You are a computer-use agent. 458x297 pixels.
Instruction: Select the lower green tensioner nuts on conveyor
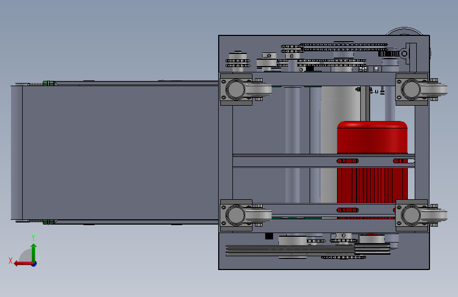click(49, 222)
